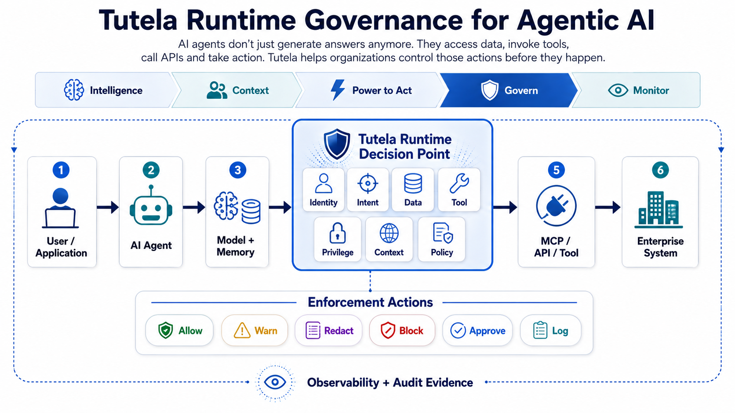Click the Warn triangle icon
735x413 pixels.
click(x=242, y=330)
